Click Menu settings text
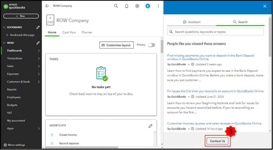This screenshot has width=273, height=150. click(x=17, y=145)
